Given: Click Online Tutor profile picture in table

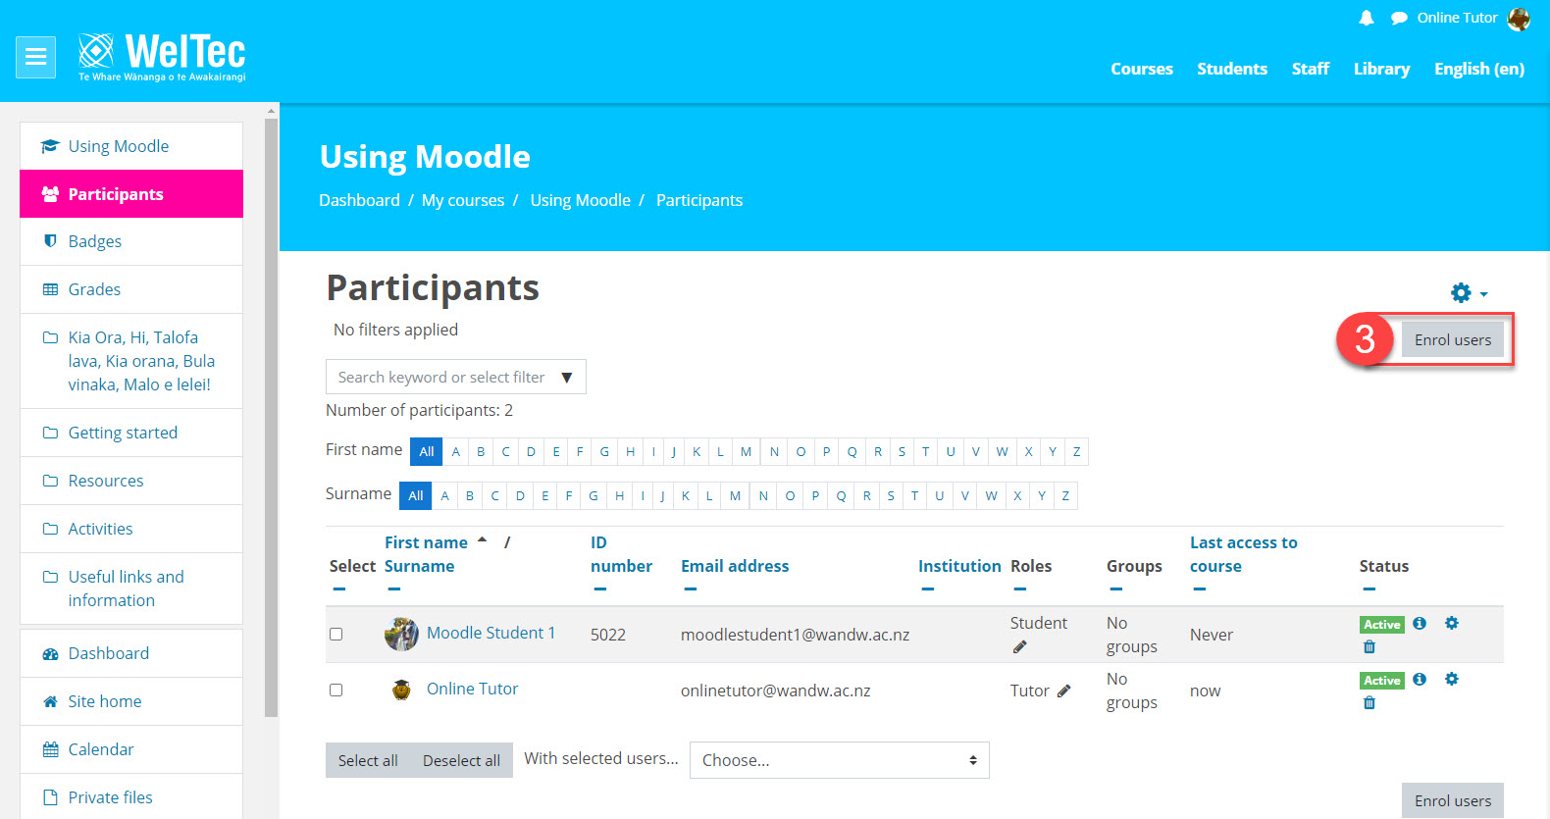Looking at the screenshot, I should point(401,690).
